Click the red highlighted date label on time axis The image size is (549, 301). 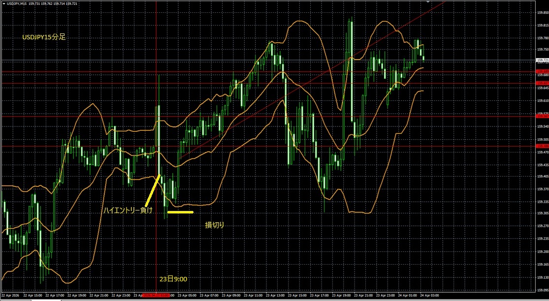pyautogui.click(x=156, y=296)
